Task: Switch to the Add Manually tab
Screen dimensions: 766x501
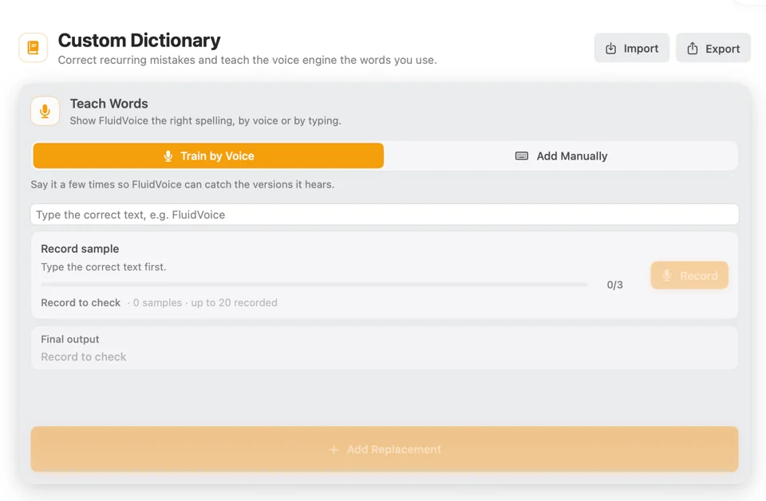Action: click(561, 156)
